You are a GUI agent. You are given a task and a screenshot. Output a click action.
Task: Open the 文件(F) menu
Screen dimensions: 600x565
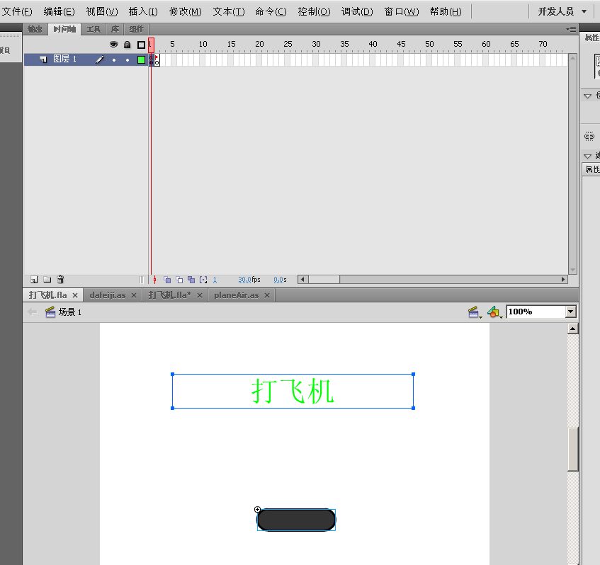(x=17, y=11)
